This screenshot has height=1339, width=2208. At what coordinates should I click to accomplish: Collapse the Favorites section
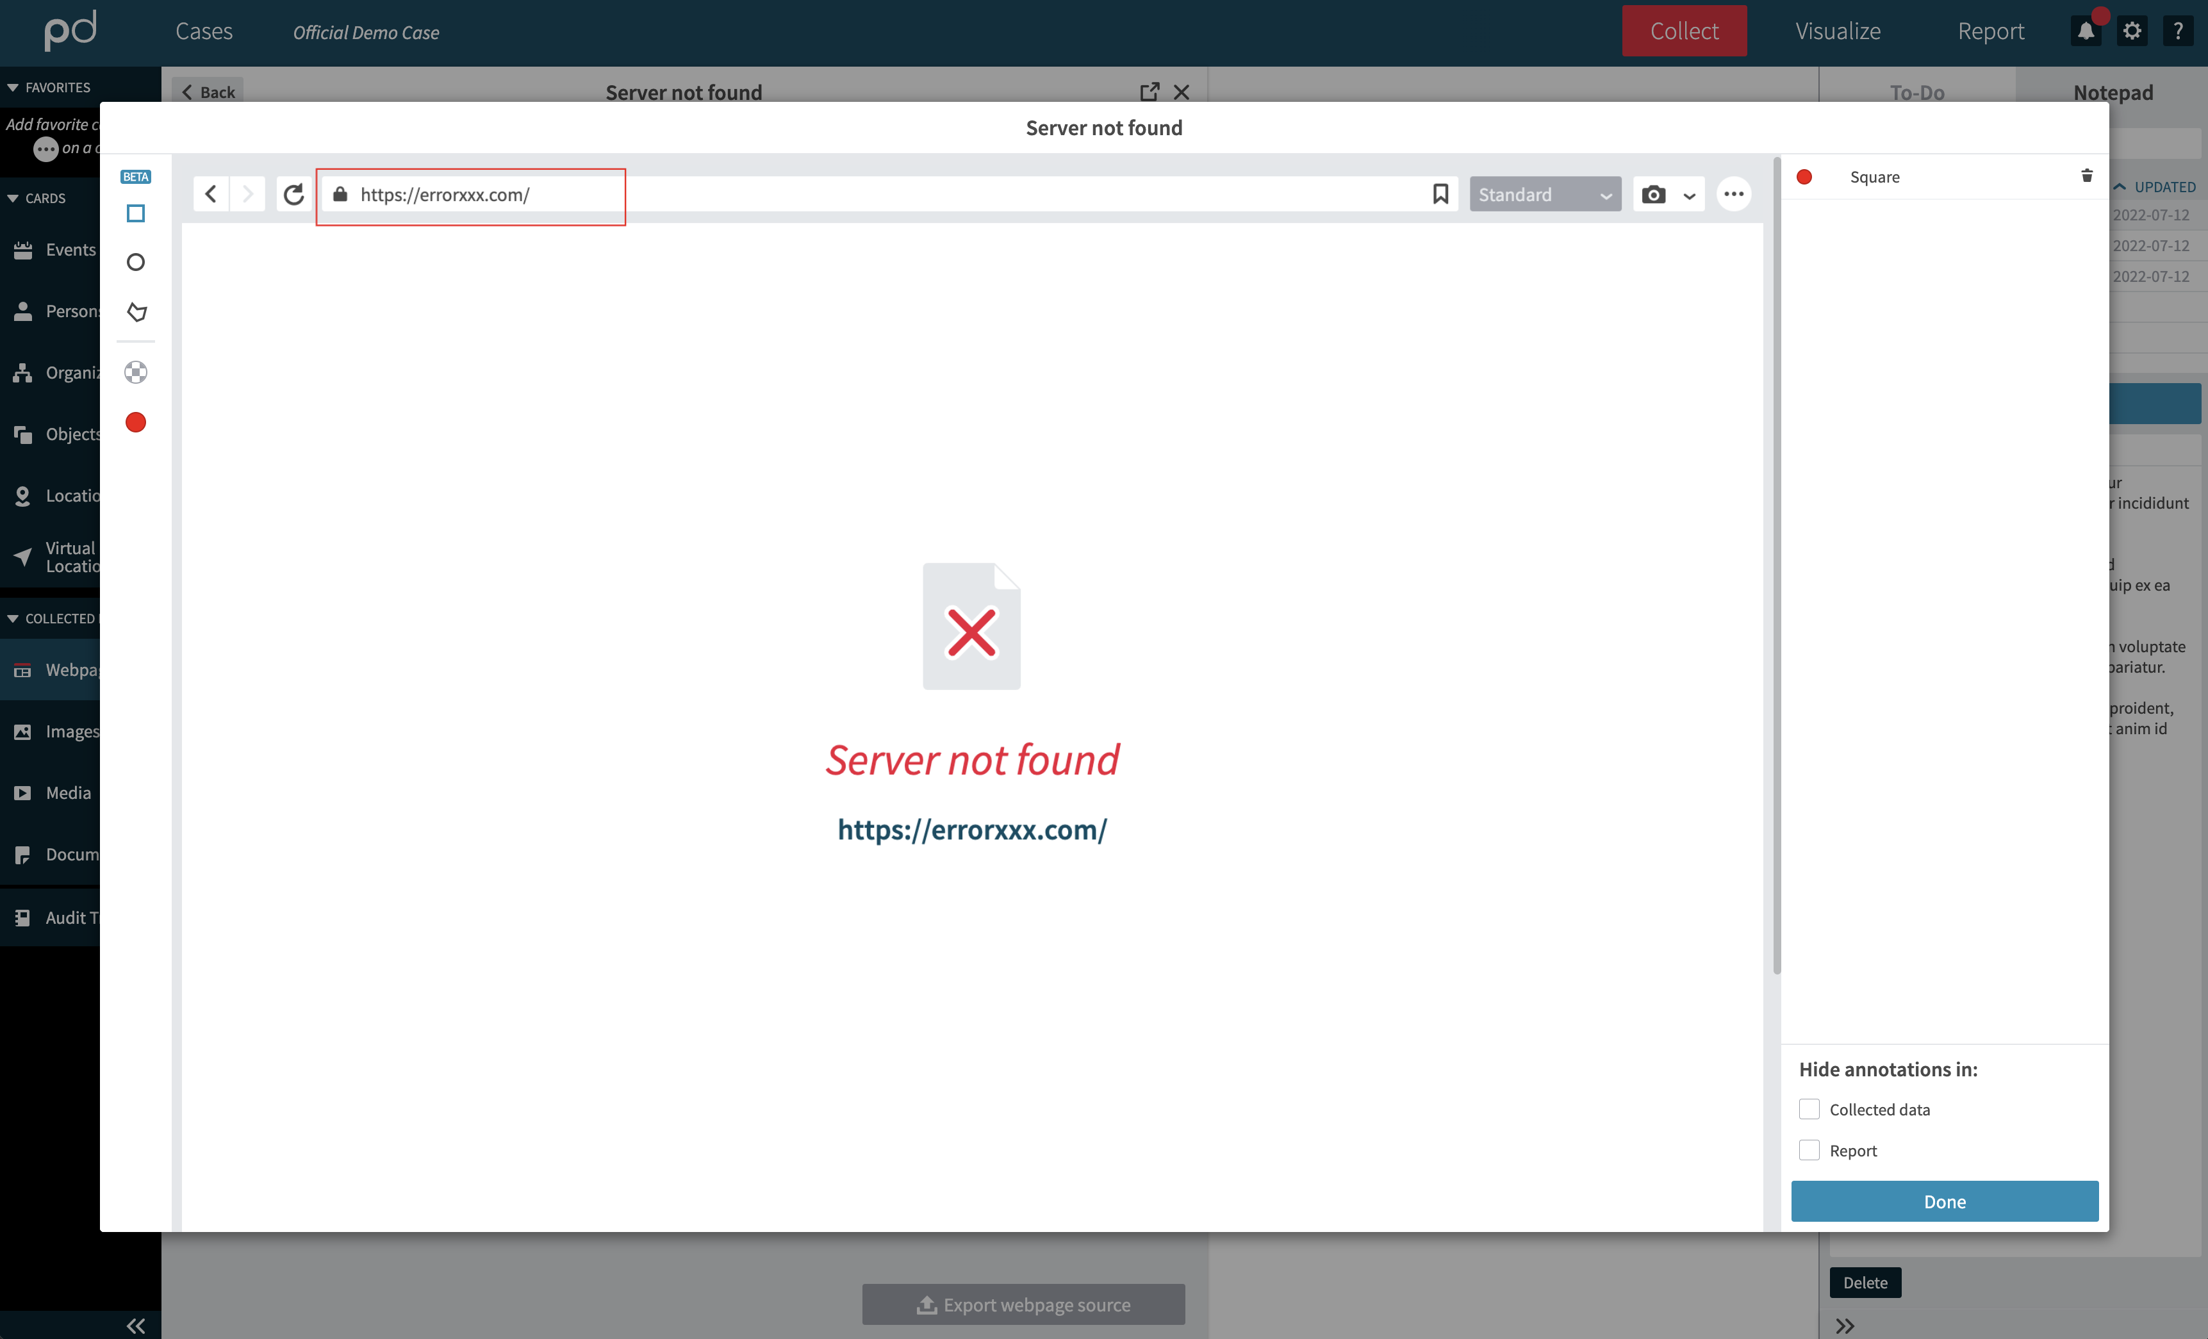point(13,88)
